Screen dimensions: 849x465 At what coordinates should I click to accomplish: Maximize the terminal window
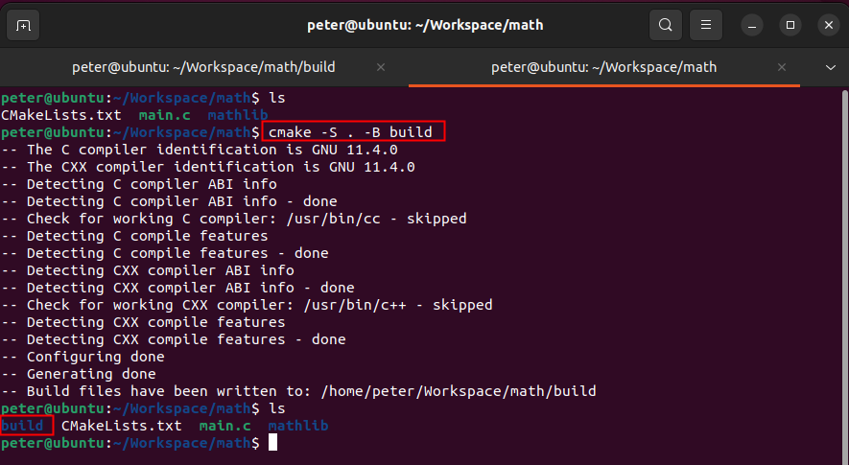click(x=790, y=25)
